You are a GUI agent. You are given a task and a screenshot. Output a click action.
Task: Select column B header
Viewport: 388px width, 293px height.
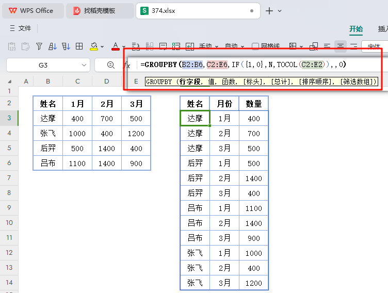tap(48, 81)
